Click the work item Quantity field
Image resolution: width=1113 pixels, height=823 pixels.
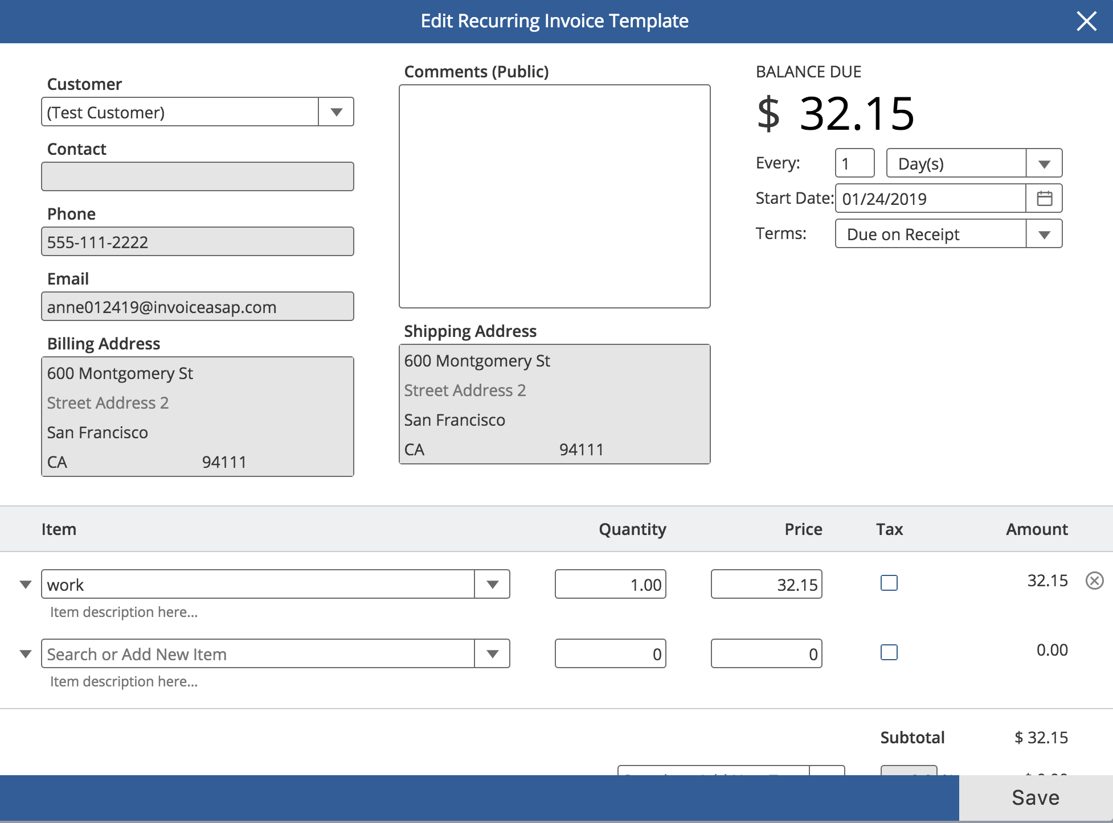tap(610, 585)
